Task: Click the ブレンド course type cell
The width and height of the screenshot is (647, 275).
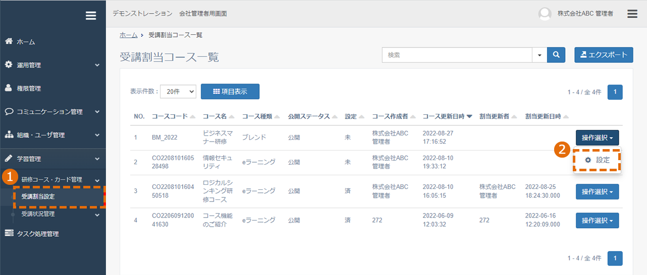Action: pos(254,137)
